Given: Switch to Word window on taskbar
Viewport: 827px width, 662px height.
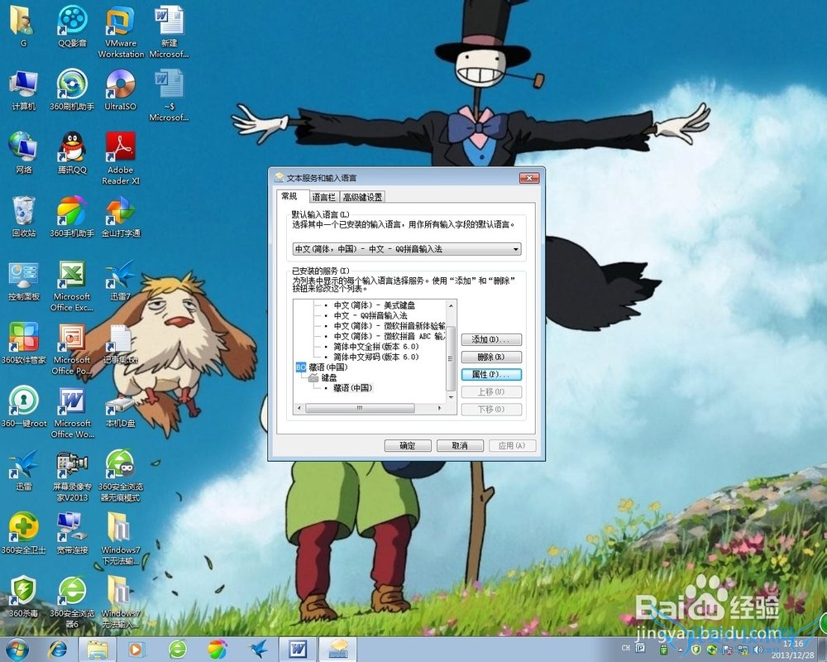Looking at the screenshot, I should point(298,649).
